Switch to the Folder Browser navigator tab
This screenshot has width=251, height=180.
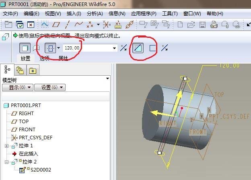[20, 70]
